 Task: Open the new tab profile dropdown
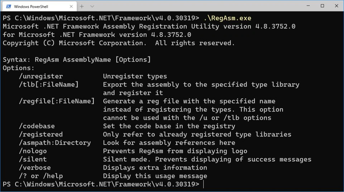92,6
